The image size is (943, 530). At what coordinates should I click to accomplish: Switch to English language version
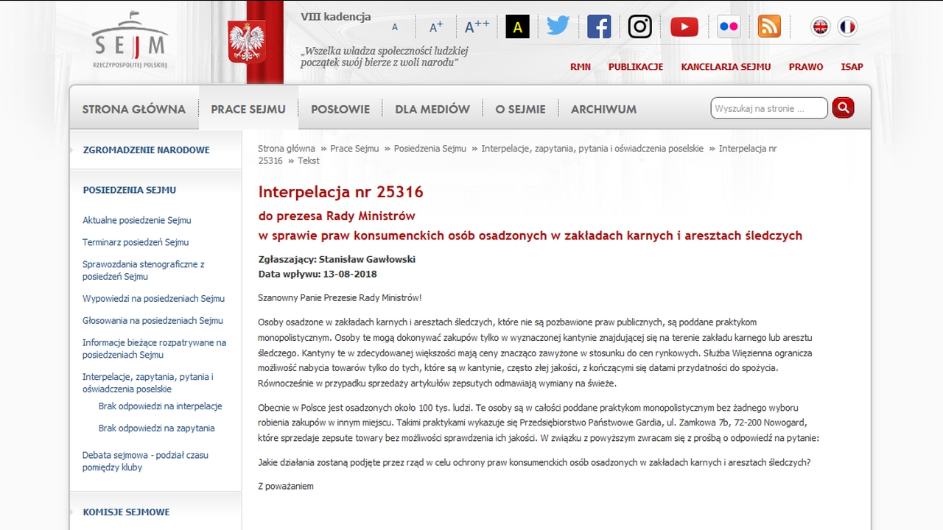coord(820,27)
